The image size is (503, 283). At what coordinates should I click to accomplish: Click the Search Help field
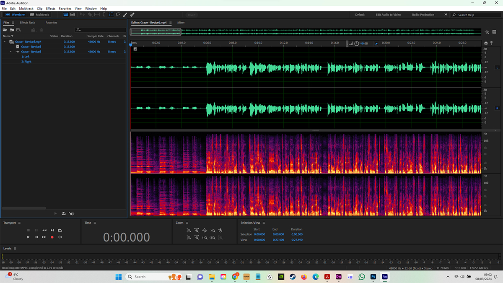476,15
